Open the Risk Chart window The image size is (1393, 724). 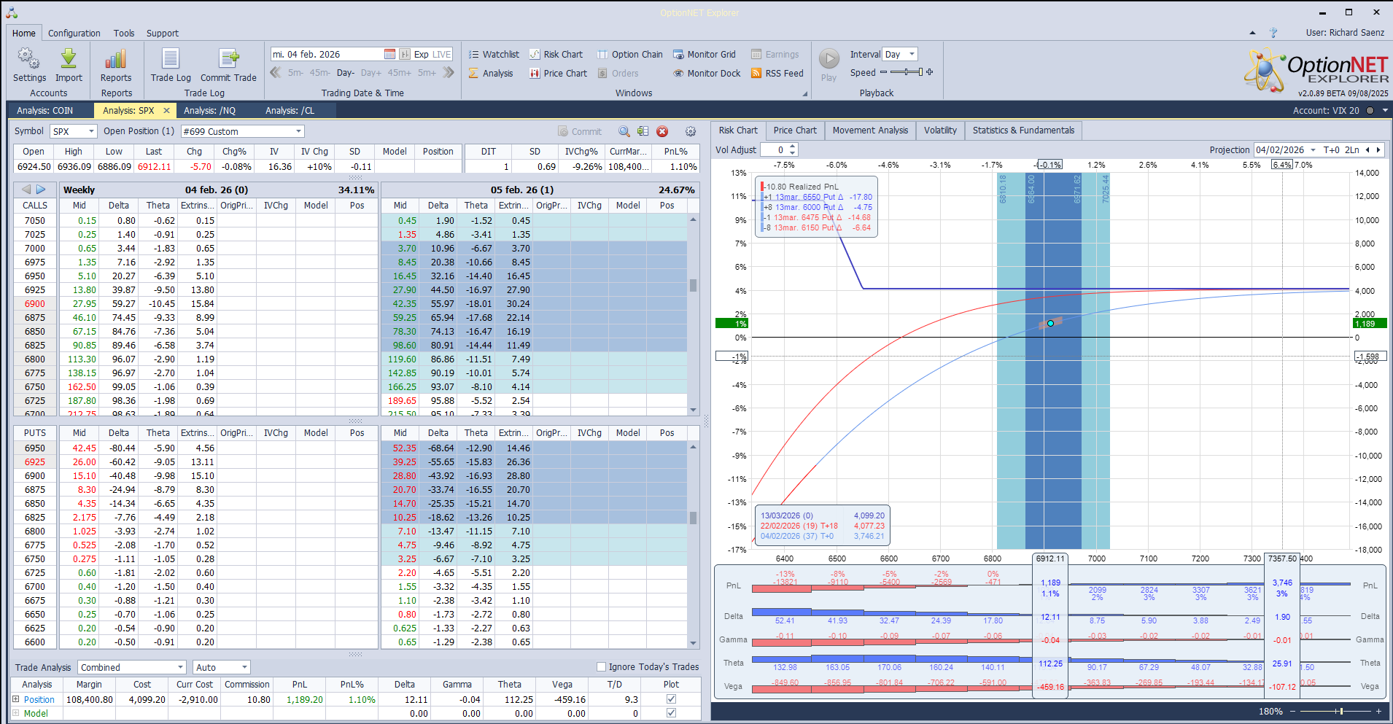pos(556,55)
